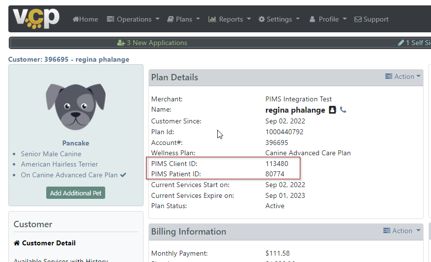This screenshot has height=262, width=431.
Task: Expand the Operations dropdown caret
Action: pos(157,19)
